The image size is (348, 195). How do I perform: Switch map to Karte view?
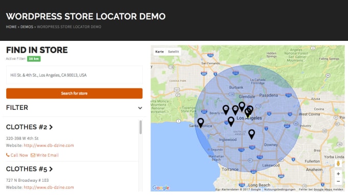click(x=159, y=52)
